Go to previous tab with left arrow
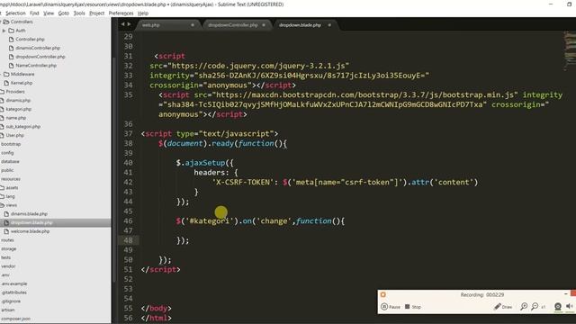Viewport: 576px width, 324px height. click(122, 24)
